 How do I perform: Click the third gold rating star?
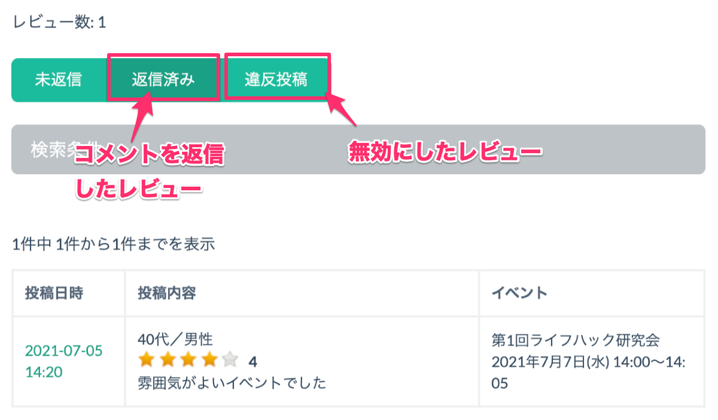188,360
